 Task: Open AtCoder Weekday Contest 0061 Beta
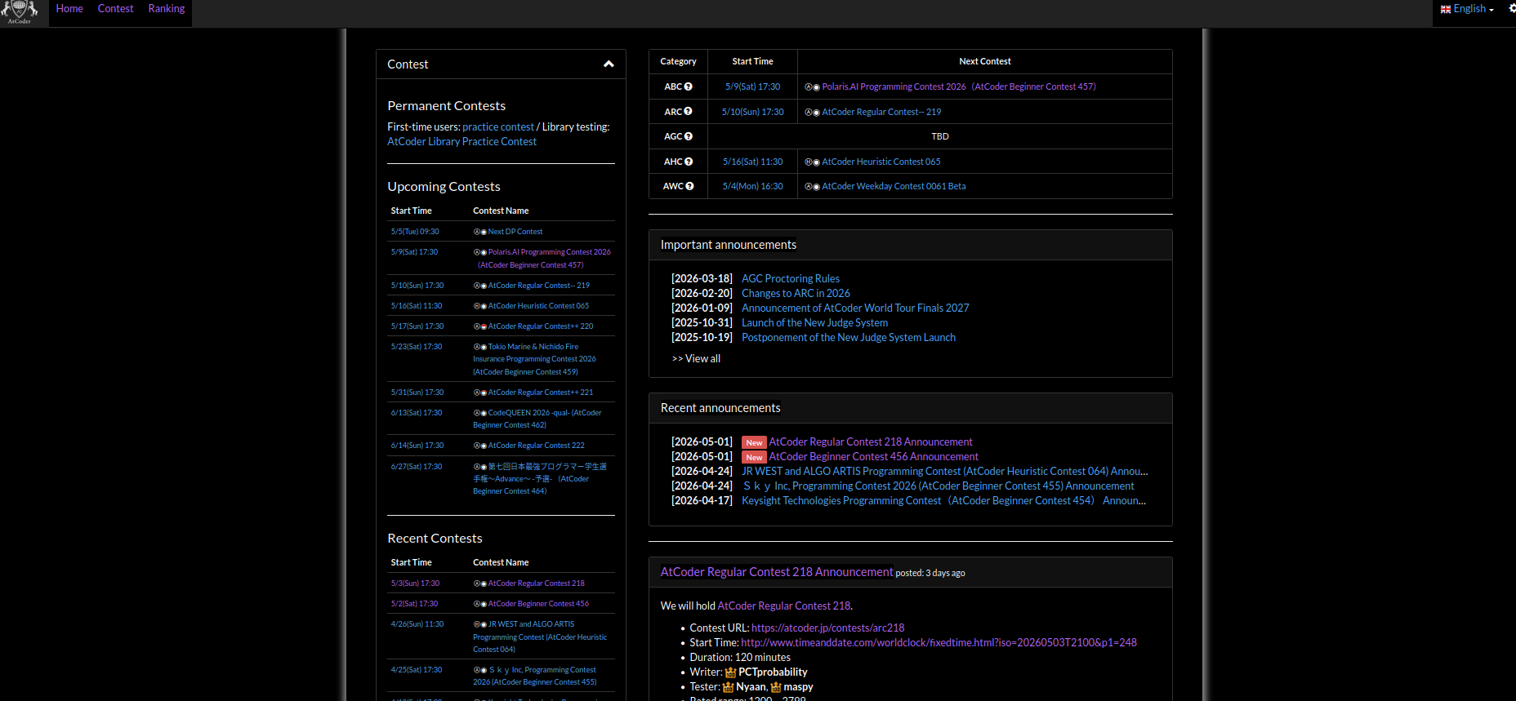point(894,186)
